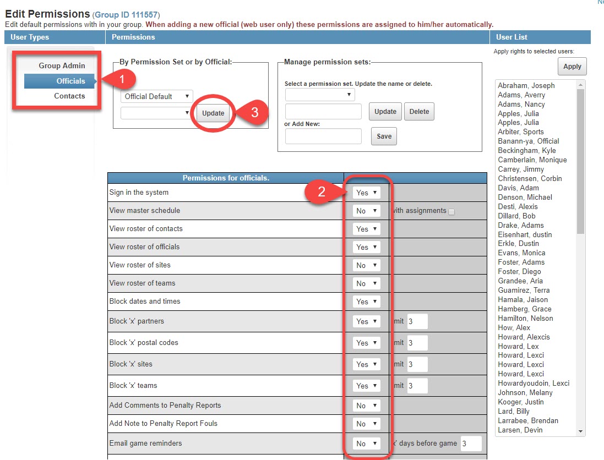
Task: Expand 'Email game reminders' dropdown
Action: [367, 443]
